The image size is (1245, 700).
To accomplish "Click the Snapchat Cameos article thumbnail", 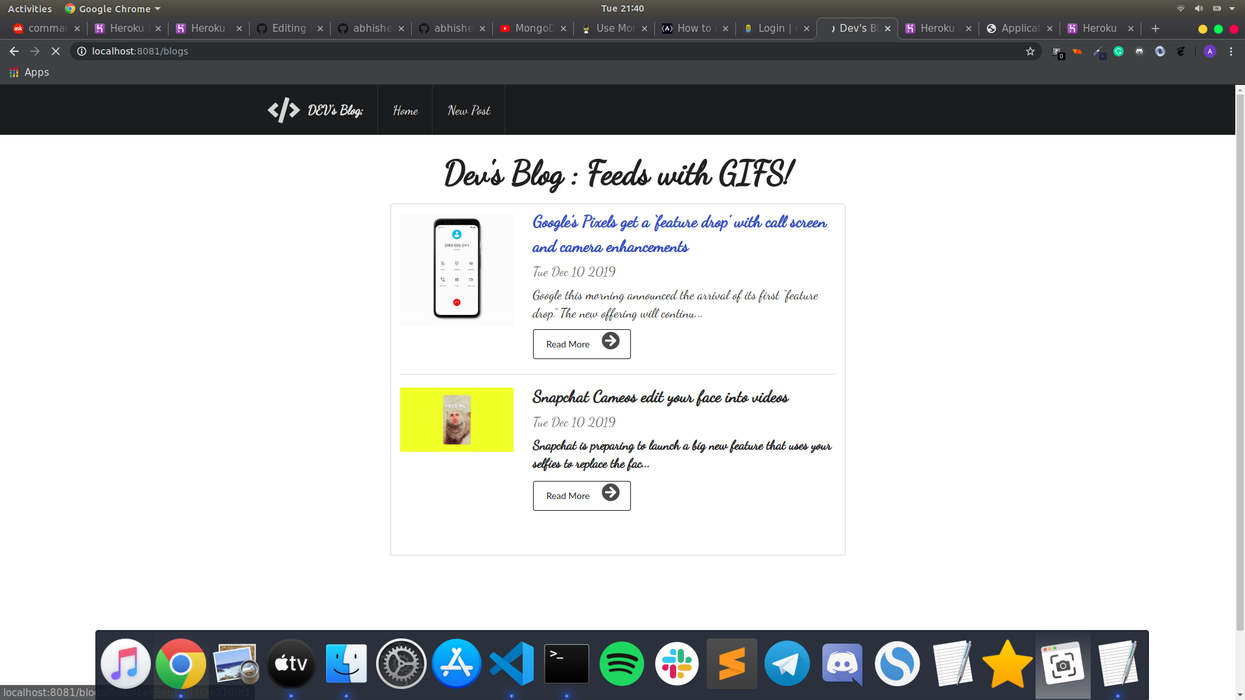I will pos(456,419).
